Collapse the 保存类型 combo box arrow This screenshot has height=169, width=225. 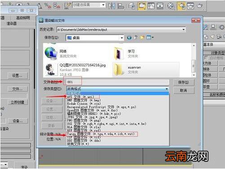click(167, 89)
